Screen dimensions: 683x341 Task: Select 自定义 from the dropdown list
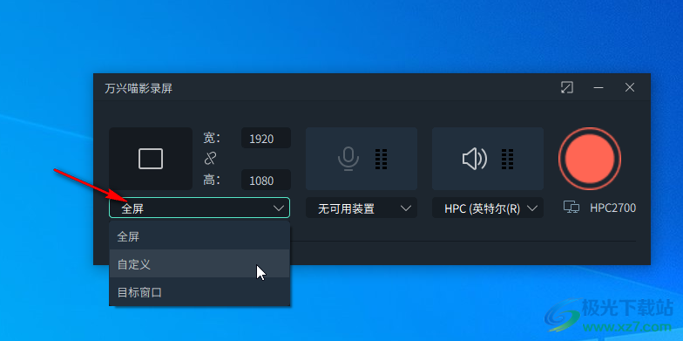coord(199,263)
